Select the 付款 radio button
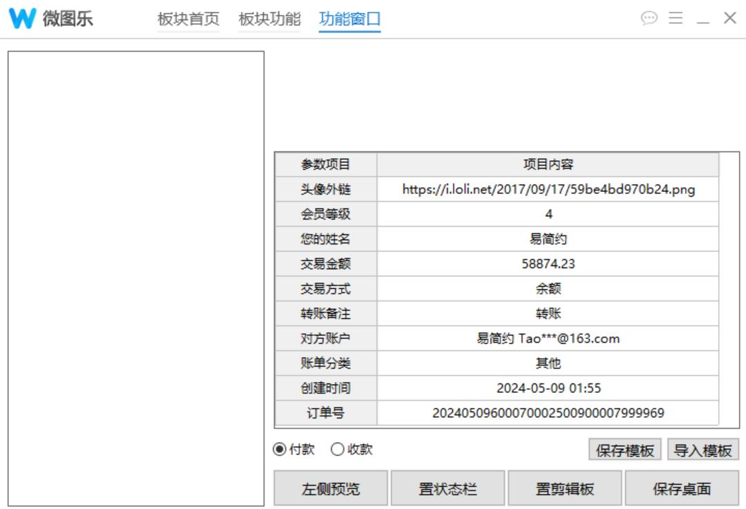This screenshot has height=509, width=746. [280, 450]
